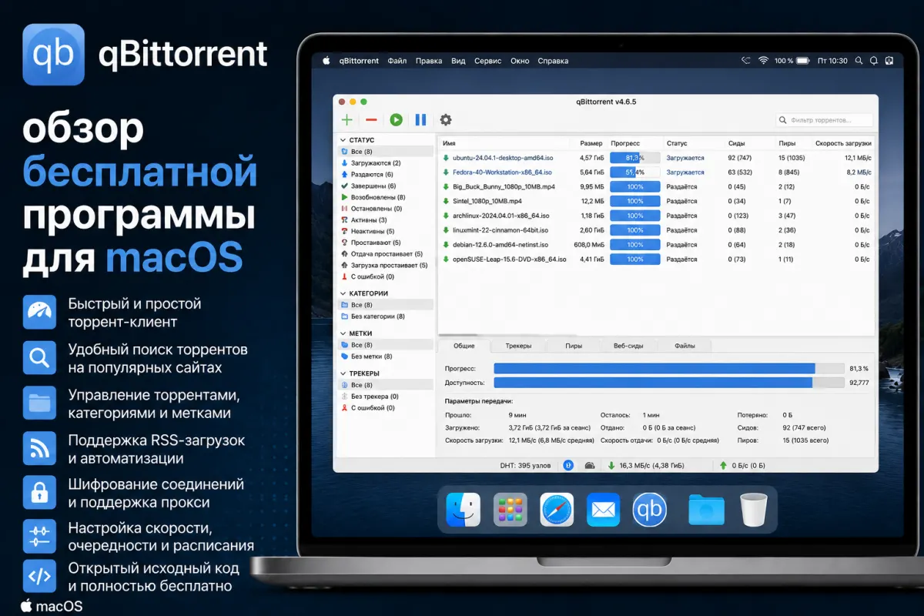
Task: Collapse the СТАТУС section chevron
Action: [x=343, y=140]
